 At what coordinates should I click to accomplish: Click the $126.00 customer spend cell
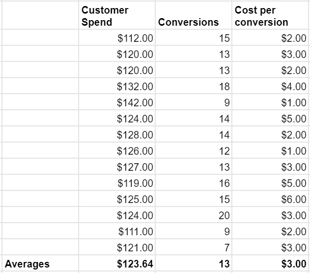135,151
